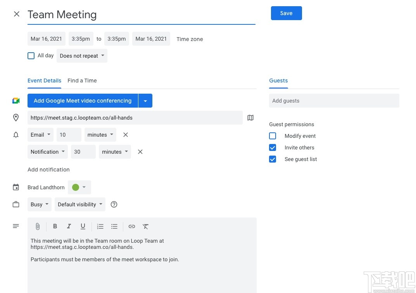Screen dimensions: 416x293
Task: Check the Modify event guest permission
Action: click(273, 136)
